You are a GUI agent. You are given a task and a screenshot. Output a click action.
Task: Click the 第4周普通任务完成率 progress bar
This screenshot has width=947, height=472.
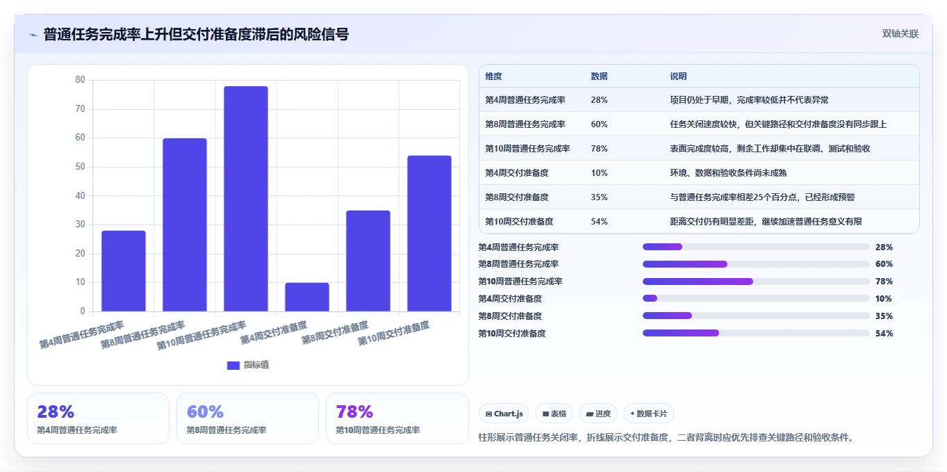coord(756,247)
